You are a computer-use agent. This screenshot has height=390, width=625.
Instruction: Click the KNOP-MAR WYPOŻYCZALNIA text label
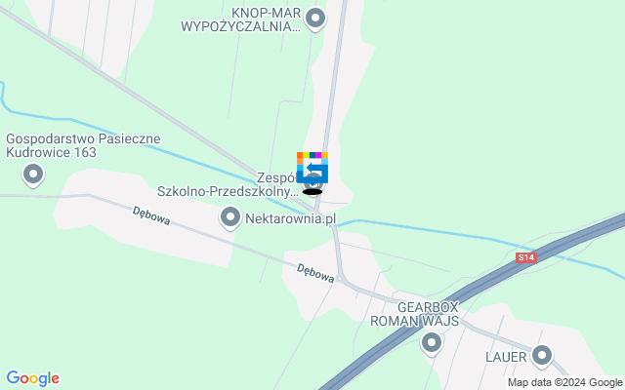241,19
